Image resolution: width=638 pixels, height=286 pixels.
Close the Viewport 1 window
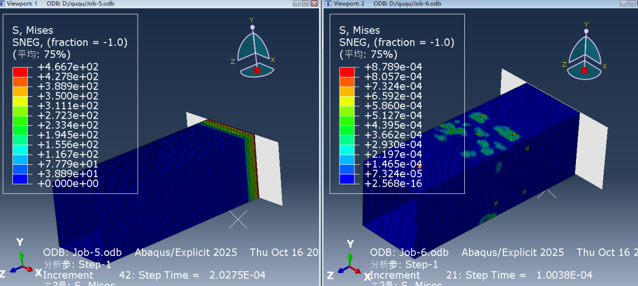[x=315, y=3]
